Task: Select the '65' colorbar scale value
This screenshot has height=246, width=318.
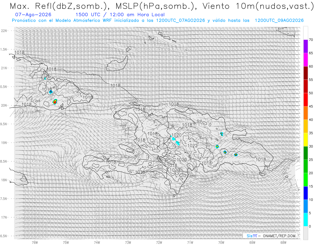Action: tap(311, 53)
